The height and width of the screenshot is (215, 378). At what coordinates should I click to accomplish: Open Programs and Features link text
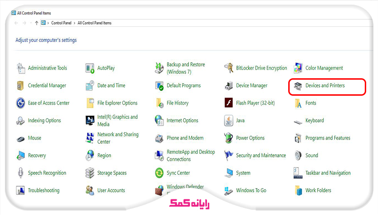328,138
